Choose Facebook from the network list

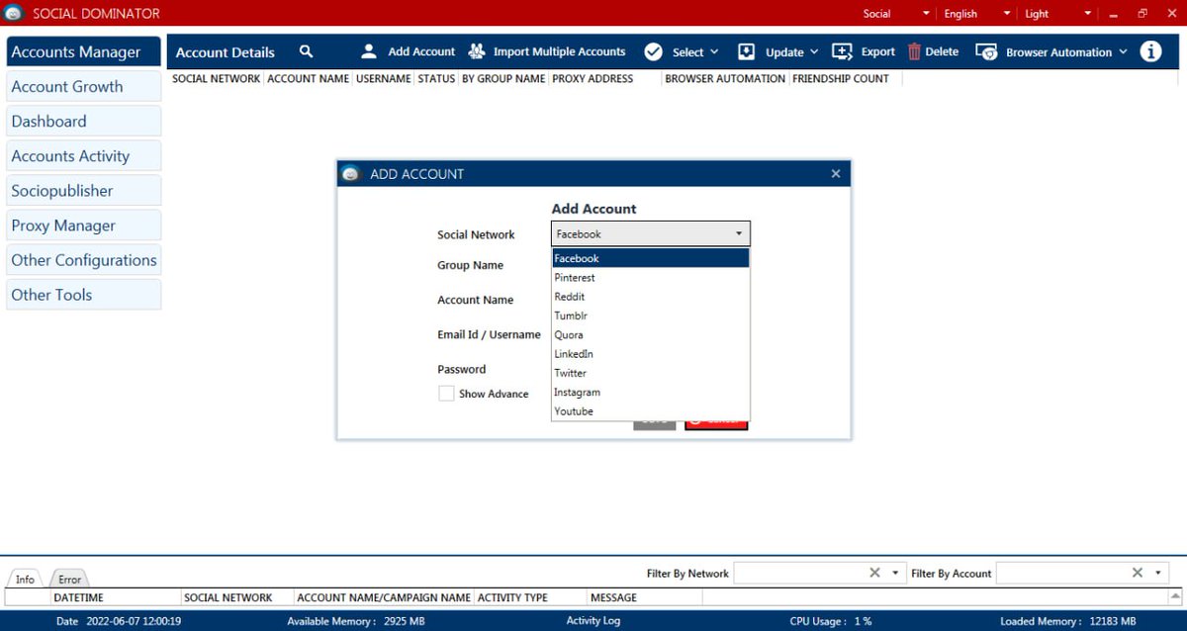coord(650,258)
